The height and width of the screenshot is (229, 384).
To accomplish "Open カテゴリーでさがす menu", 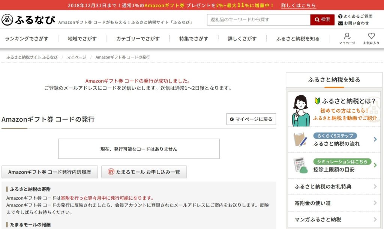I will coord(138,39).
